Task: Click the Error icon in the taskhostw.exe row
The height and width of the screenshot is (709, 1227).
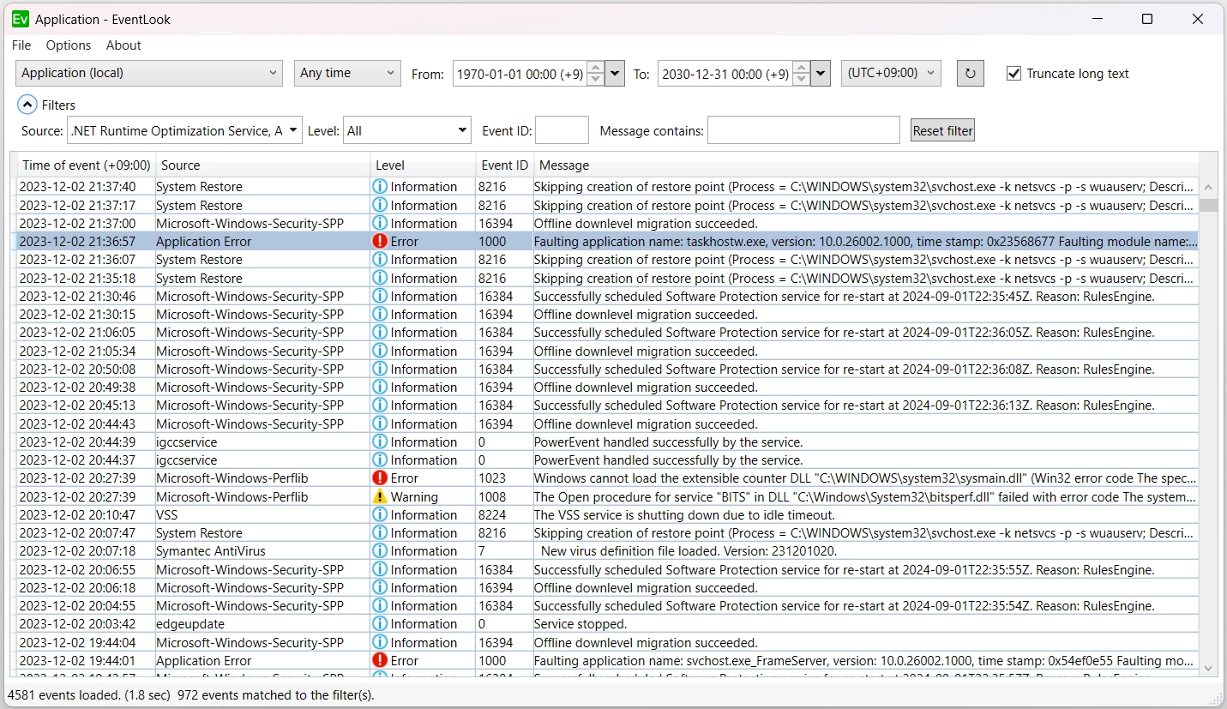Action: click(380, 242)
